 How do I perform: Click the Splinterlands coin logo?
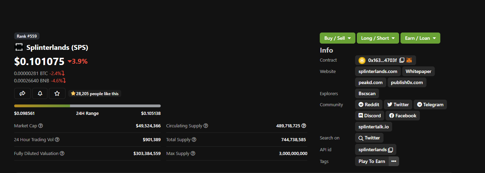point(19,47)
